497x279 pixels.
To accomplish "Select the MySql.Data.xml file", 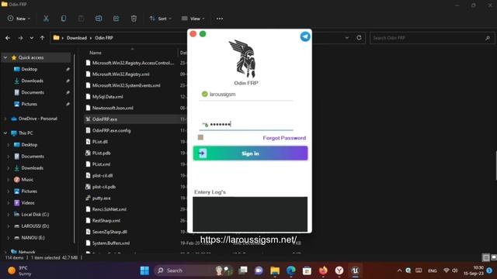I will (x=107, y=97).
